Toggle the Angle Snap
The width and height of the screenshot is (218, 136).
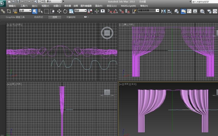point(115,11)
